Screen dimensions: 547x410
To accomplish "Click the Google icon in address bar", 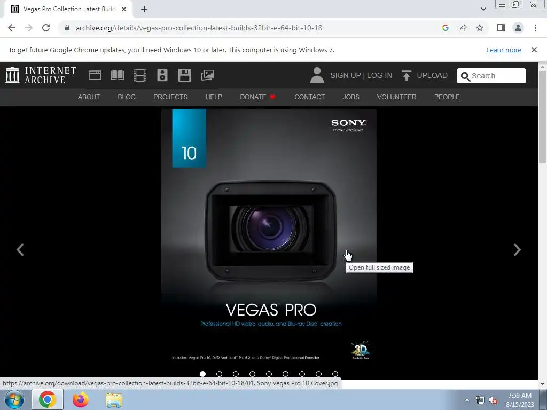I will click(x=445, y=28).
